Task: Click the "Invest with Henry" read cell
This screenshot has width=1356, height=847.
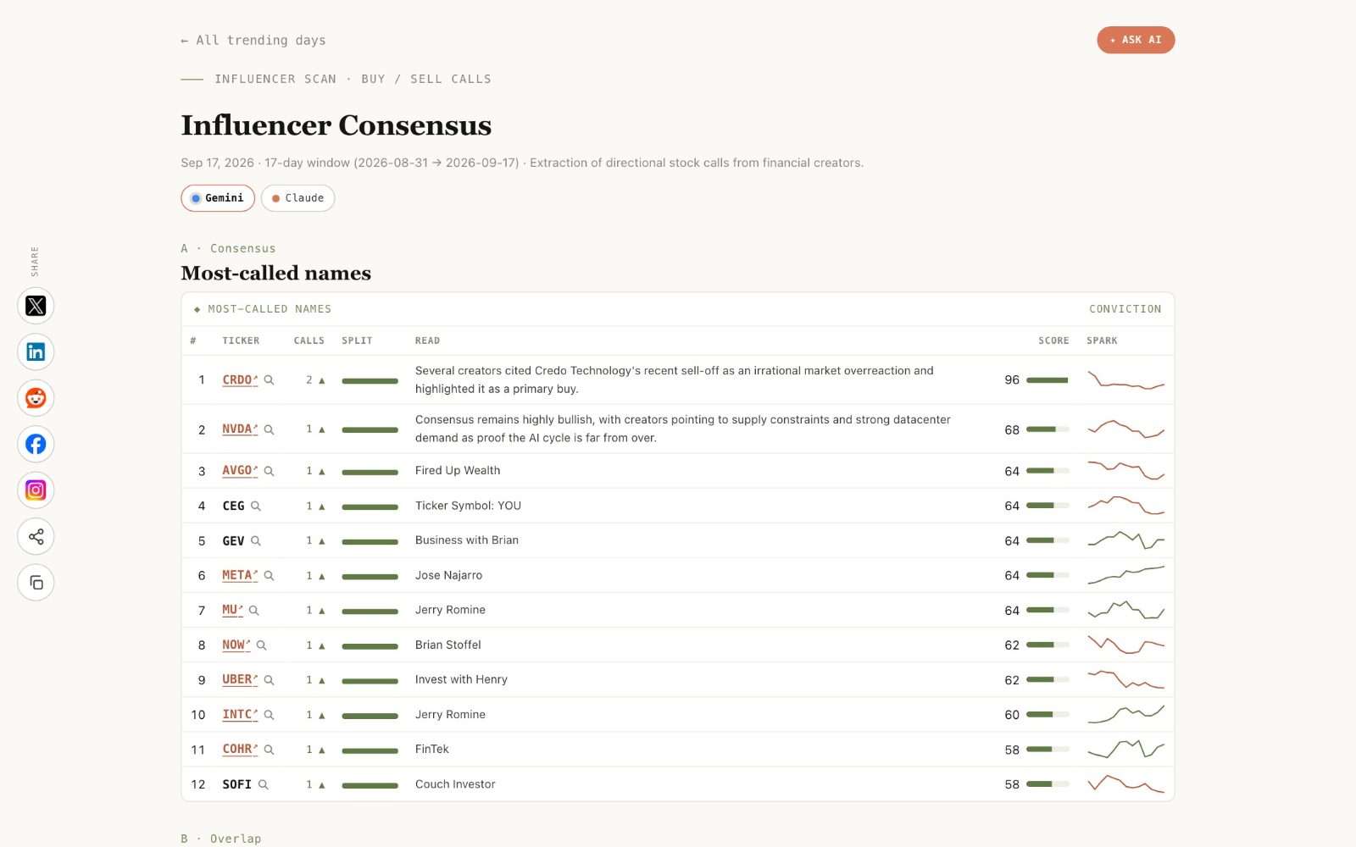Action: click(x=461, y=679)
